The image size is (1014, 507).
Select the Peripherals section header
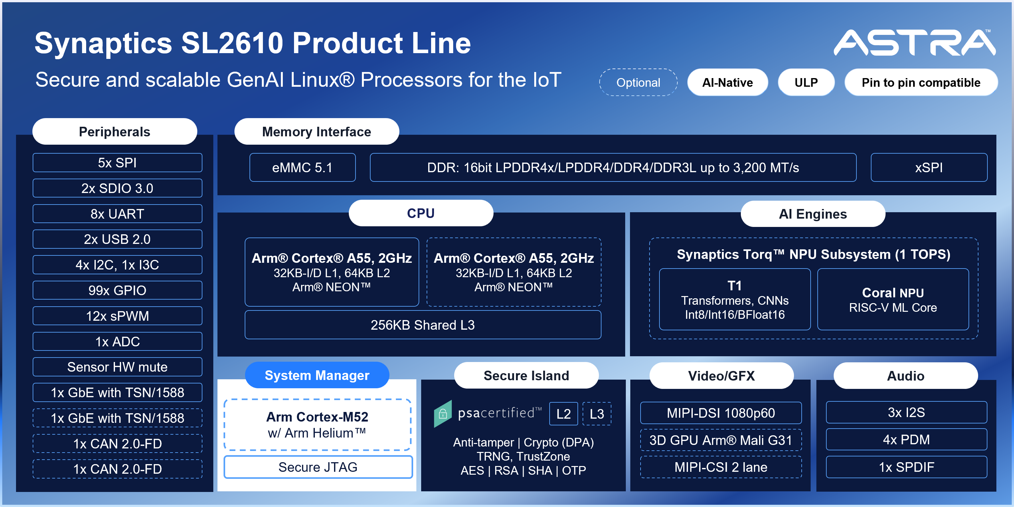pyautogui.click(x=115, y=132)
